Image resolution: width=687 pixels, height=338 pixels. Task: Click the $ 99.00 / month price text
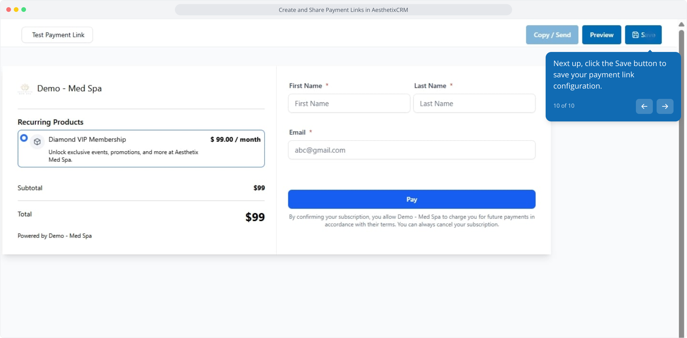coord(235,140)
